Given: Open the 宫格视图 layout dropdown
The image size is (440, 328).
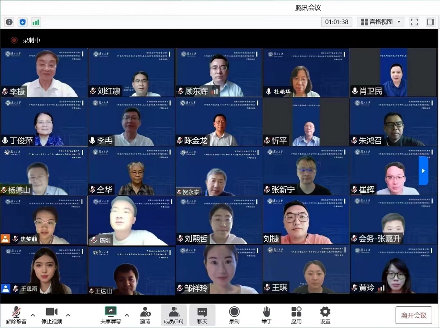Looking at the screenshot, I should click(x=381, y=22).
